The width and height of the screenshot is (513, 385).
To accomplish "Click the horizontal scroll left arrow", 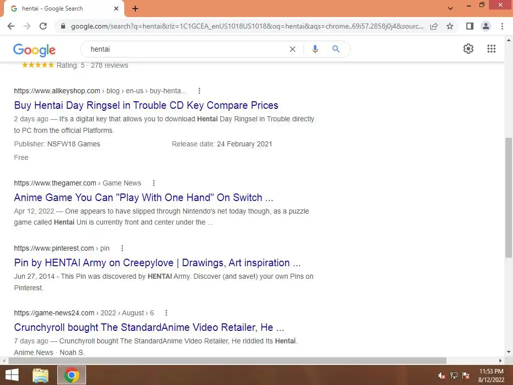I will [4, 360].
